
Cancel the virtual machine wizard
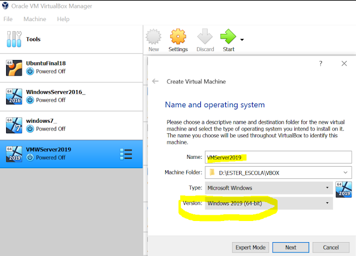click(331, 247)
